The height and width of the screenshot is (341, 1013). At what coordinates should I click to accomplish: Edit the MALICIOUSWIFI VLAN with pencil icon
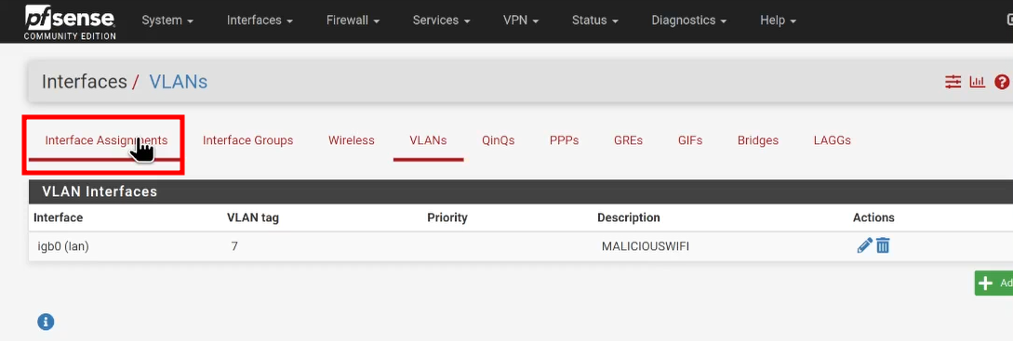[864, 245]
